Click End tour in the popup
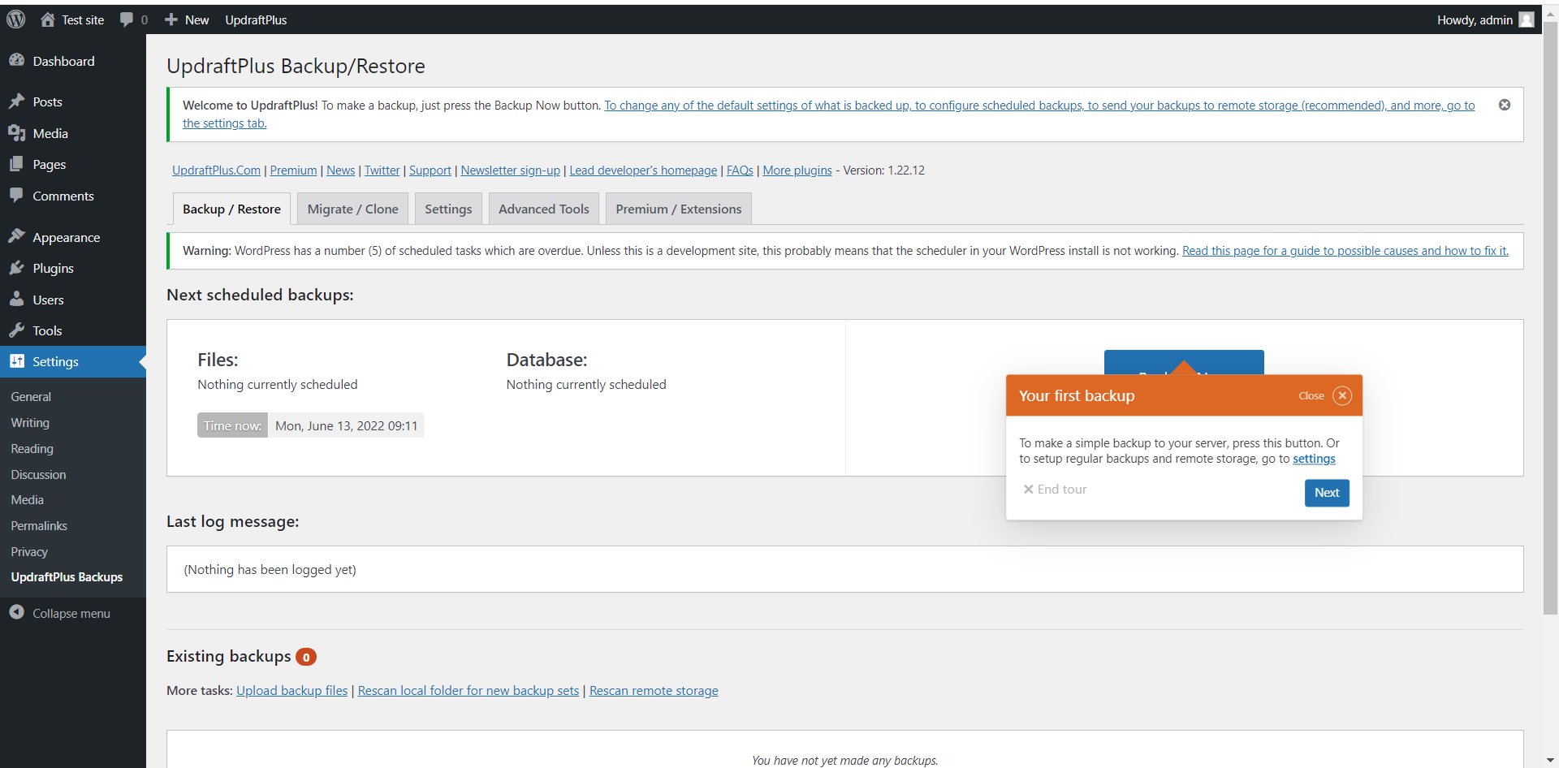The width and height of the screenshot is (1559, 768). 1055,489
